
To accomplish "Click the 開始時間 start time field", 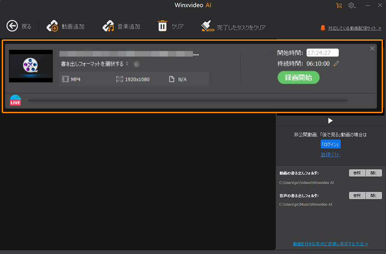I will pyautogui.click(x=323, y=53).
